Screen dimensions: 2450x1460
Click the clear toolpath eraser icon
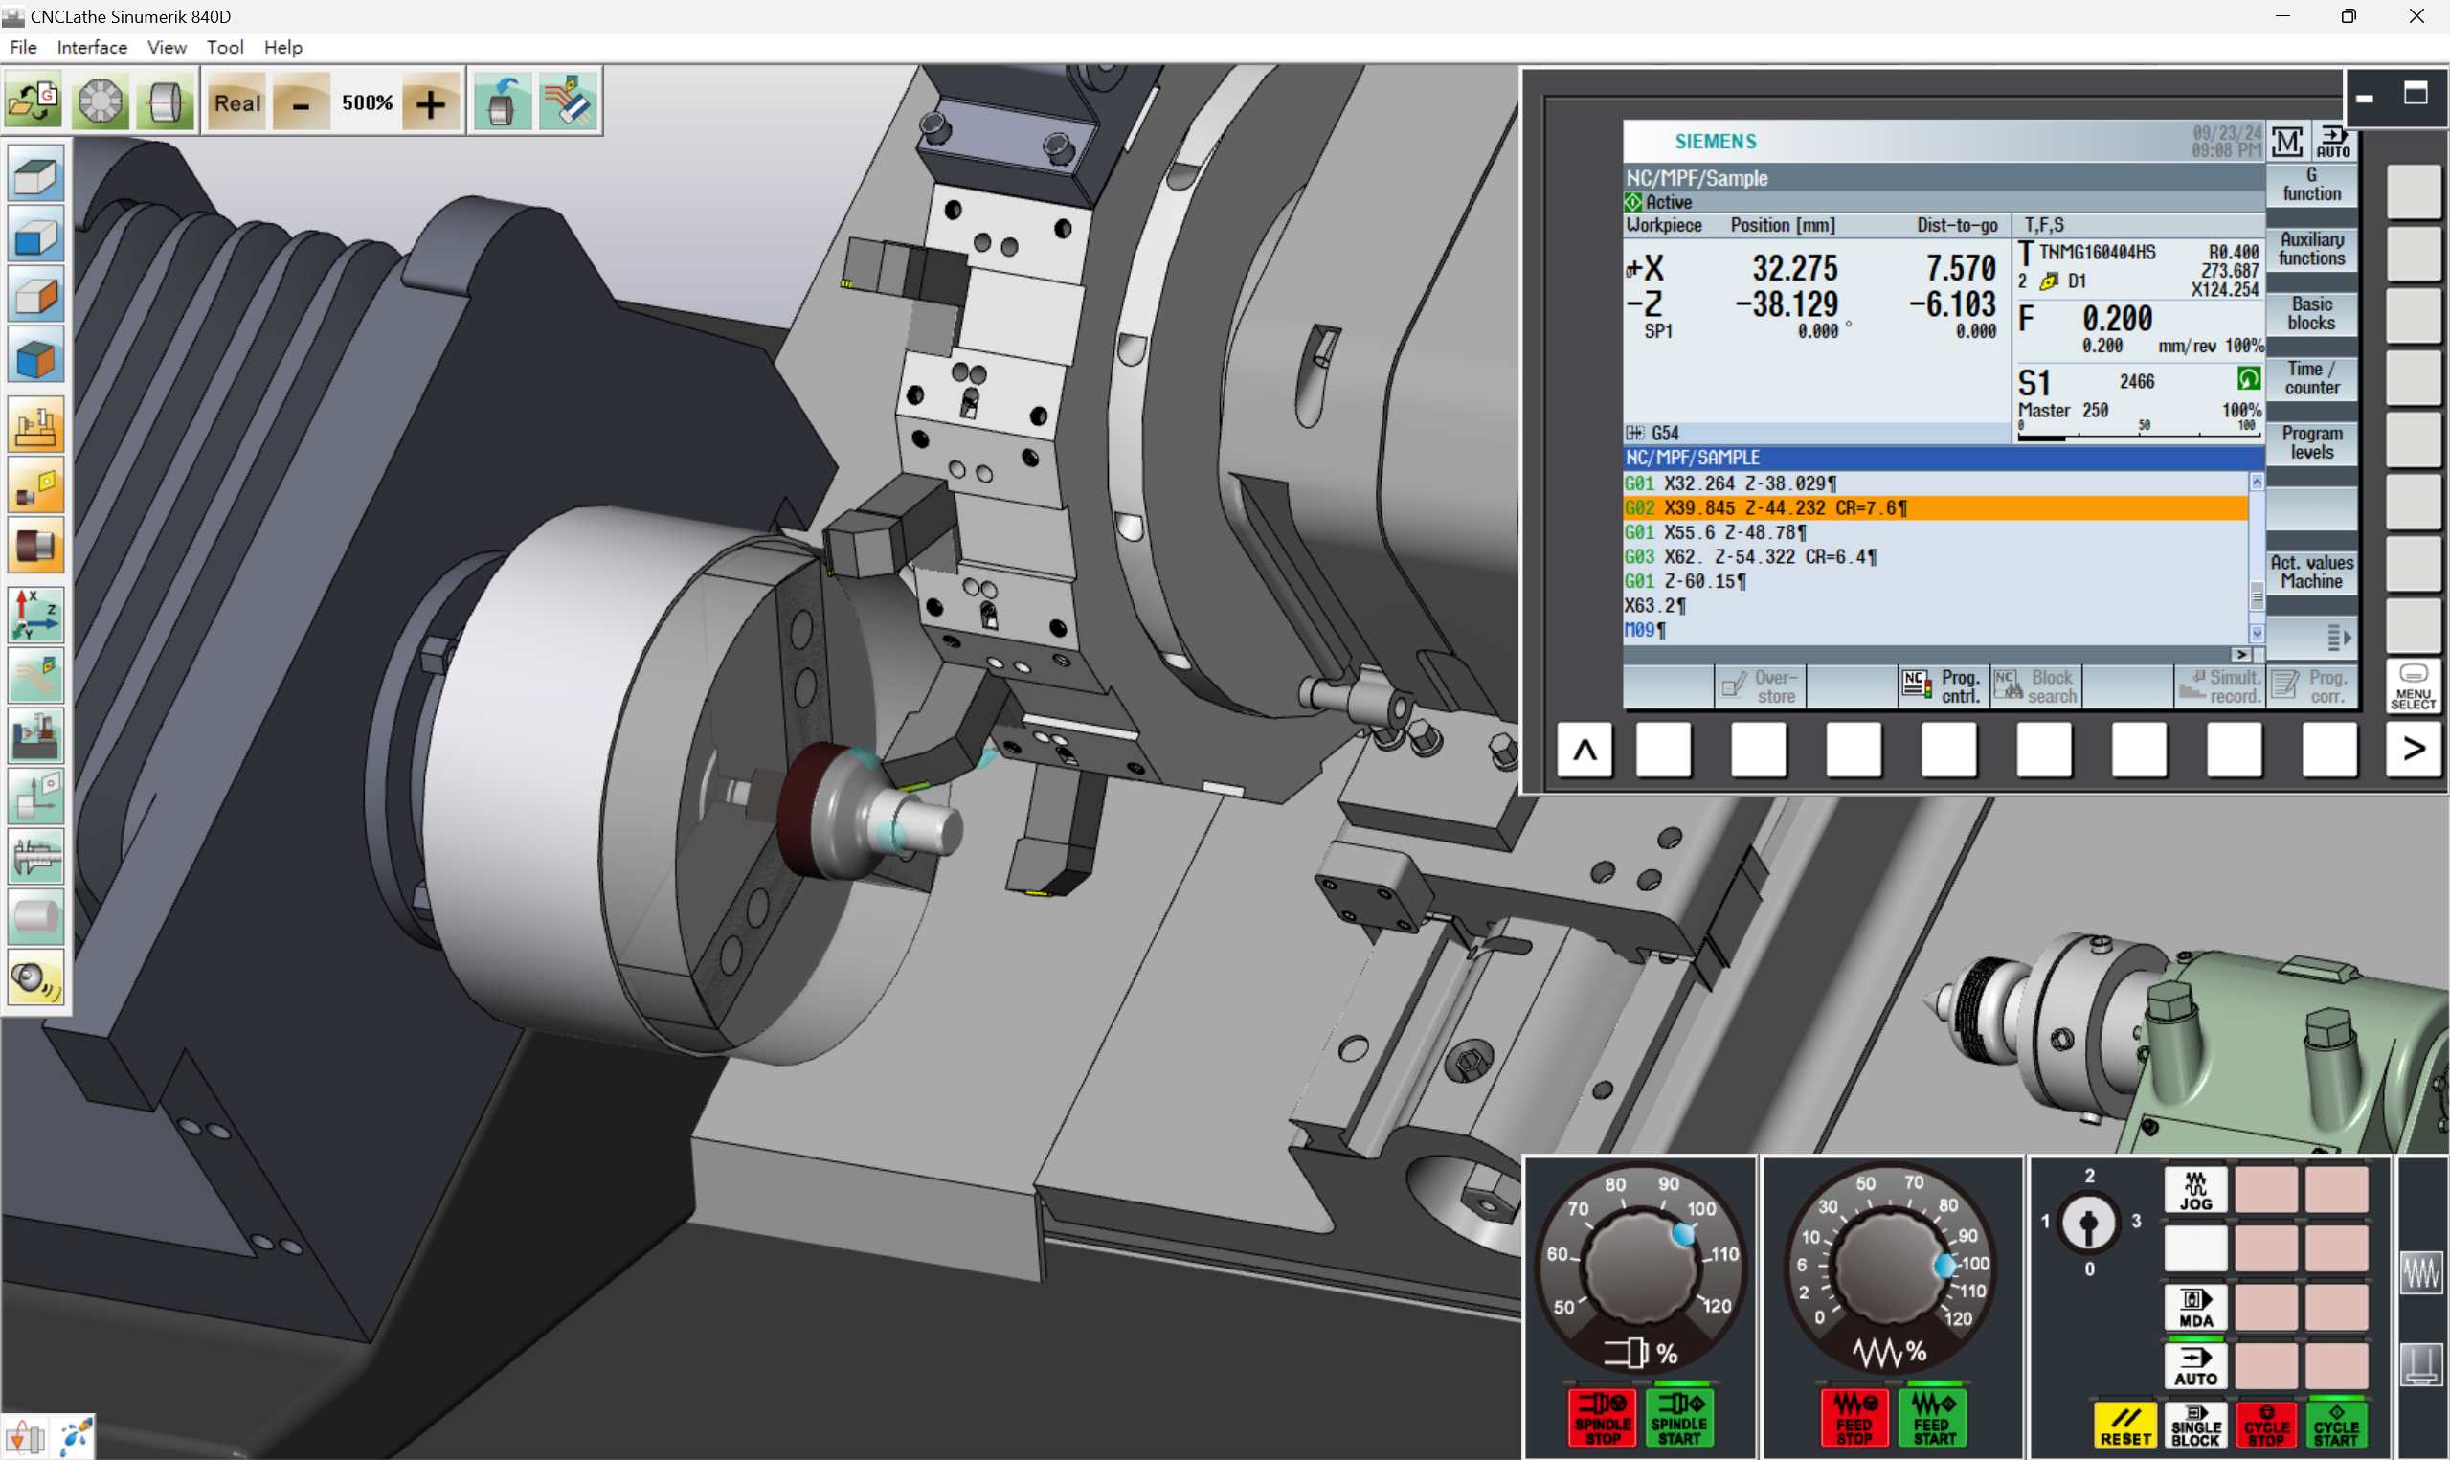[x=568, y=101]
